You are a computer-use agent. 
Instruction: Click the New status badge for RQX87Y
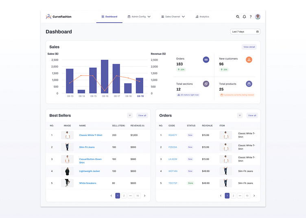click(x=190, y=135)
